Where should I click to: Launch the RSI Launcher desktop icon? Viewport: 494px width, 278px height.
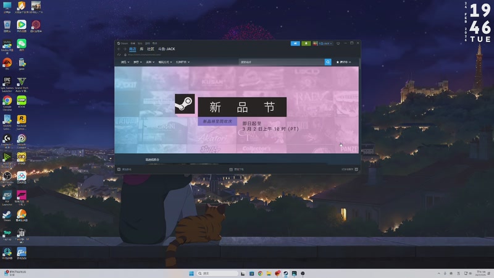coord(7,198)
